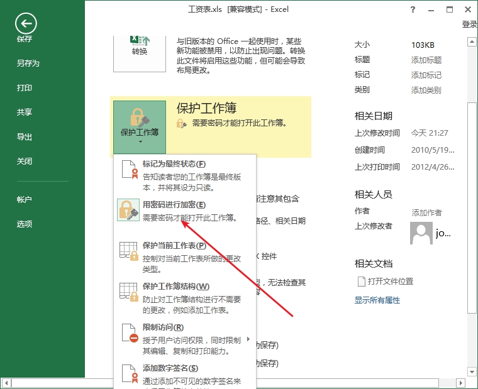Image resolution: width=478 pixels, height=389 pixels.
Task: Click the 2010/5/19 creation date
Action: click(433, 150)
